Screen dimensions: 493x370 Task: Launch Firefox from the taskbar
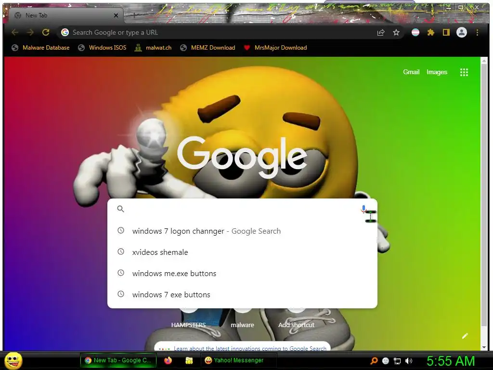168,360
